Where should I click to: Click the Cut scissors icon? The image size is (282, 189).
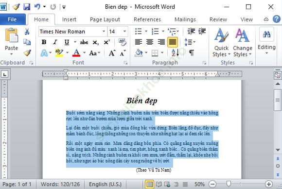(x=27, y=32)
